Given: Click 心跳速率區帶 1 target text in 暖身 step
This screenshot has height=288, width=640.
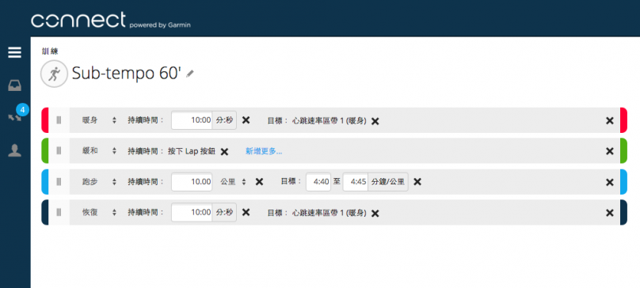Looking at the screenshot, I should tap(330, 121).
